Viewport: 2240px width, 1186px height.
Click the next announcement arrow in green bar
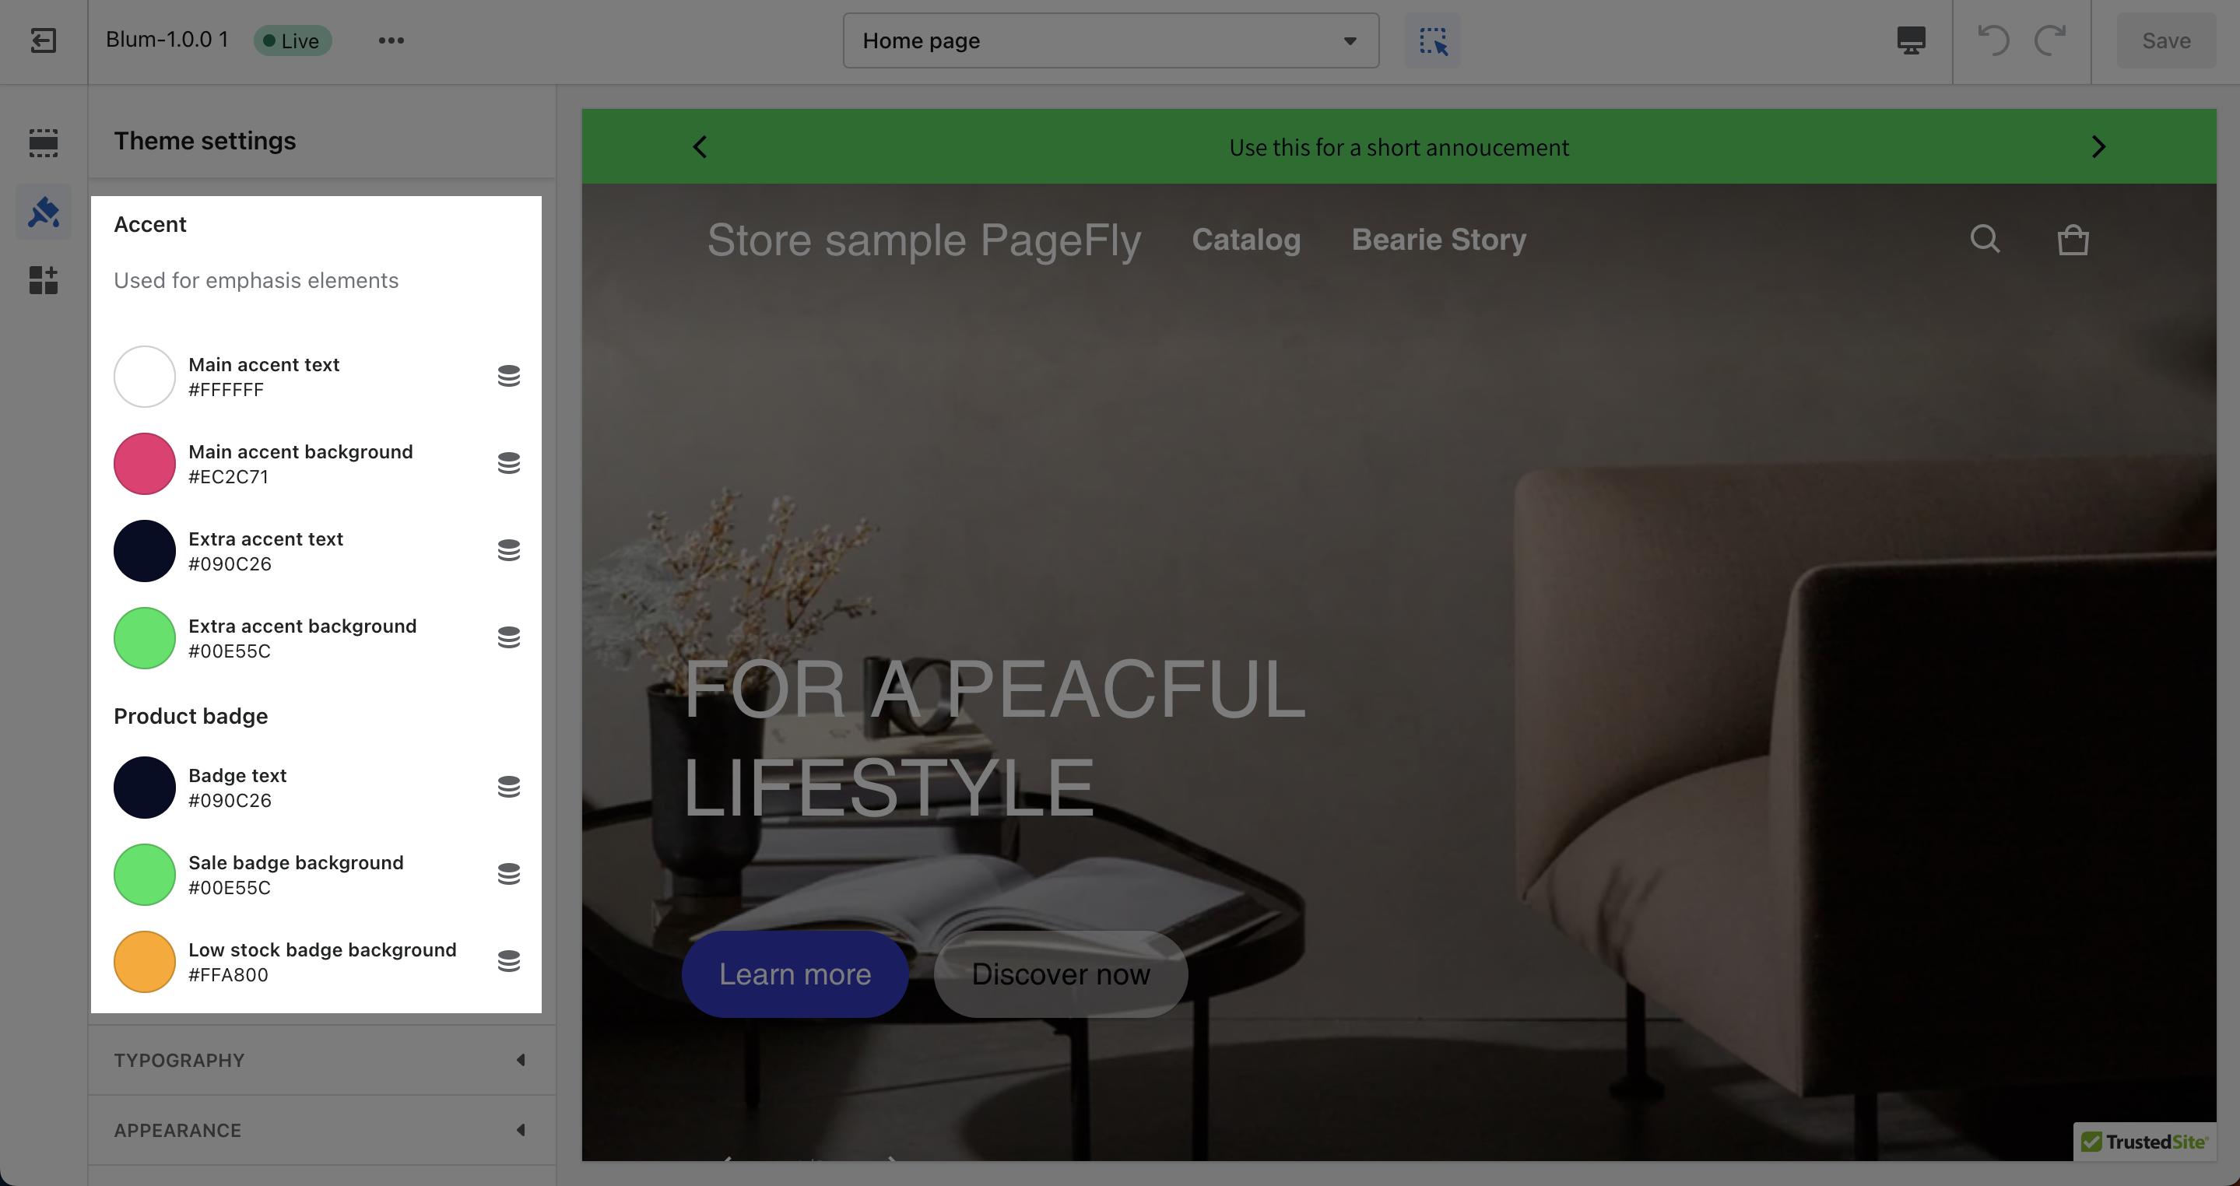[2098, 147]
